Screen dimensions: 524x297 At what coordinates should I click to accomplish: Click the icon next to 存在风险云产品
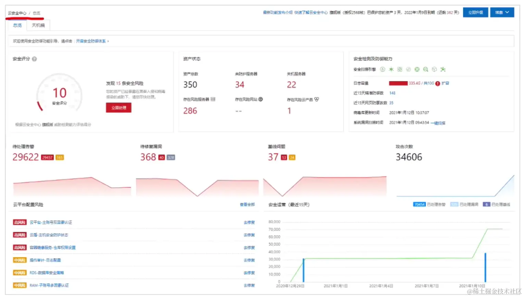click(316, 99)
